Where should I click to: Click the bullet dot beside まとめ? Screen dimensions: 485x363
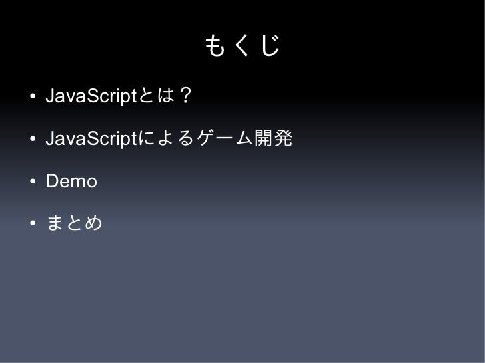[x=33, y=223]
